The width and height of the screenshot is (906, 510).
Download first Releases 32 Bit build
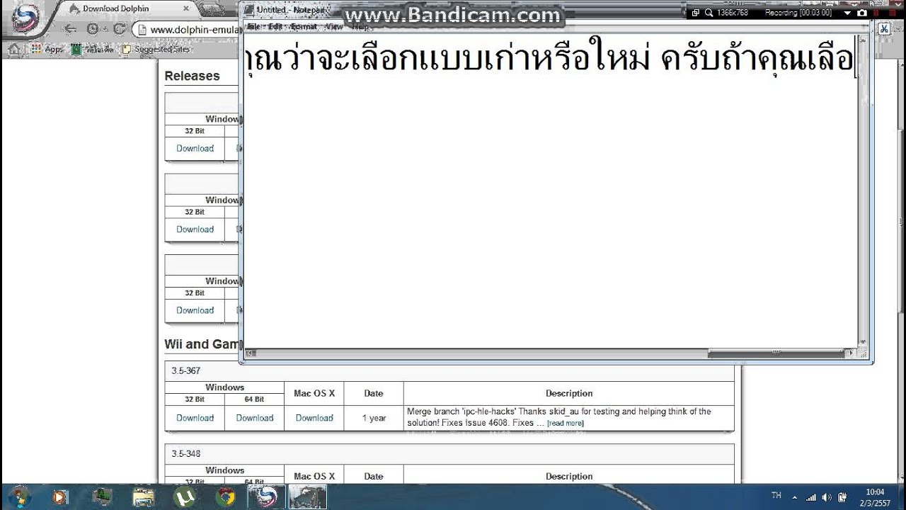[195, 149]
